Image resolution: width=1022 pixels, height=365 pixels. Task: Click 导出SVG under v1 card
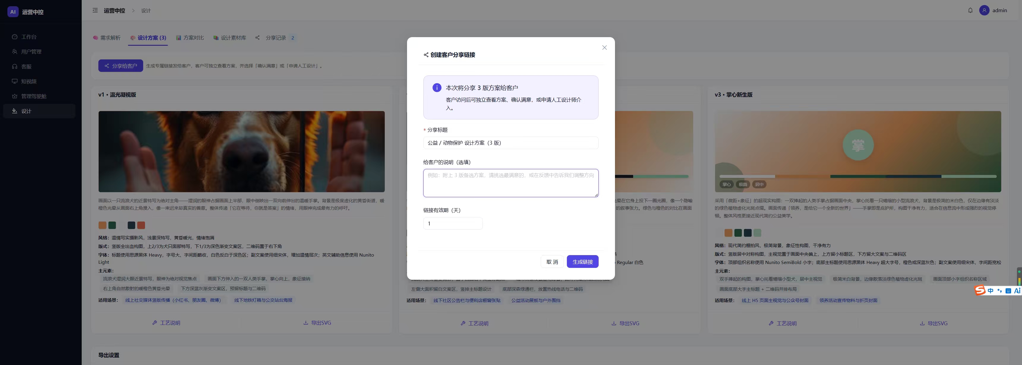317,323
